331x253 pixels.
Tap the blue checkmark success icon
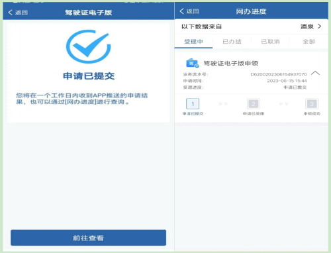[89, 46]
